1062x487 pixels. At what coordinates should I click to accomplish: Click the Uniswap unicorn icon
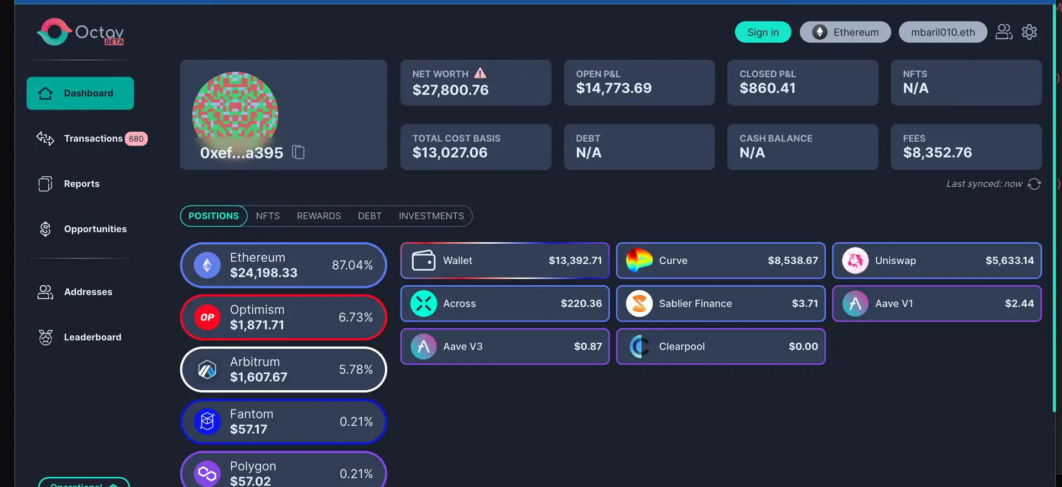pos(855,260)
